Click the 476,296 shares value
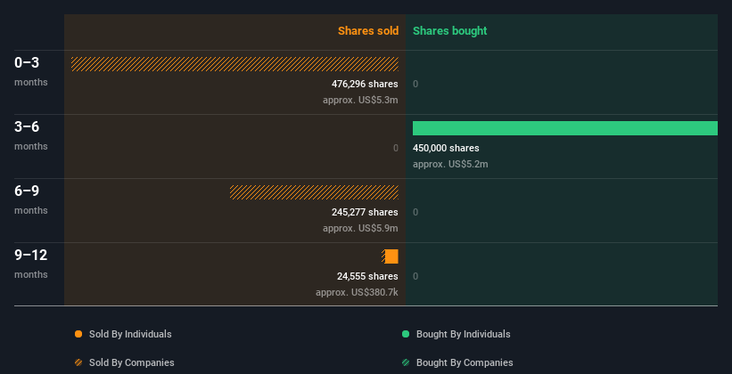This screenshot has height=374, width=732. (x=365, y=84)
